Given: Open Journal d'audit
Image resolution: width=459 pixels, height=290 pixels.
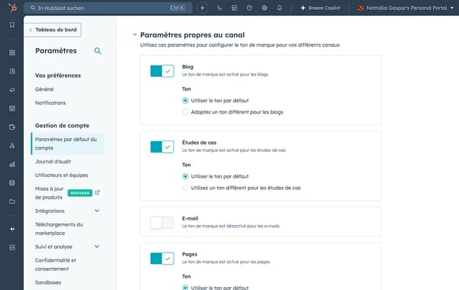Looking at the screenshot, I should click(53, 162).
